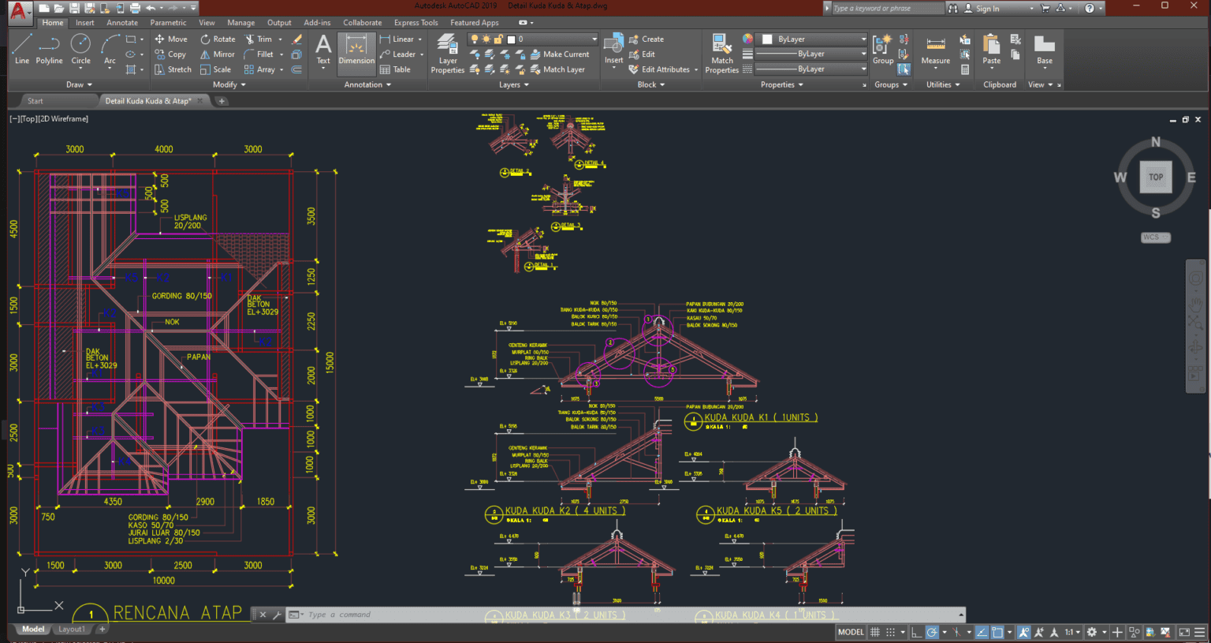The height and width of the screenshot is (643, 1211).
Task: Open the layer selection dropdown showing layer 0
Action: click(x=810, y=38)
